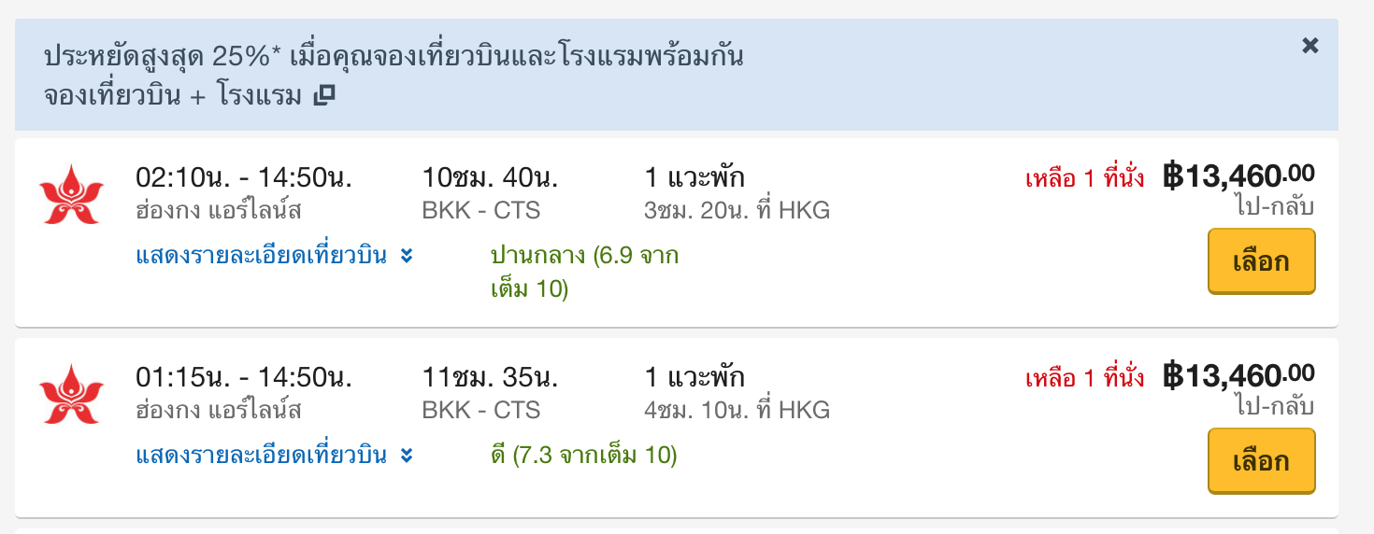Click the first flight's ฿13,460 price
This screenshot has height=534, width=1374.
click(x=1238, y=176)
